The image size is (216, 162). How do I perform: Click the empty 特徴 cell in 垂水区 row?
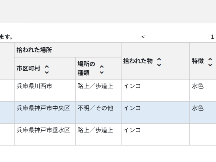click(x=203, y=134)
